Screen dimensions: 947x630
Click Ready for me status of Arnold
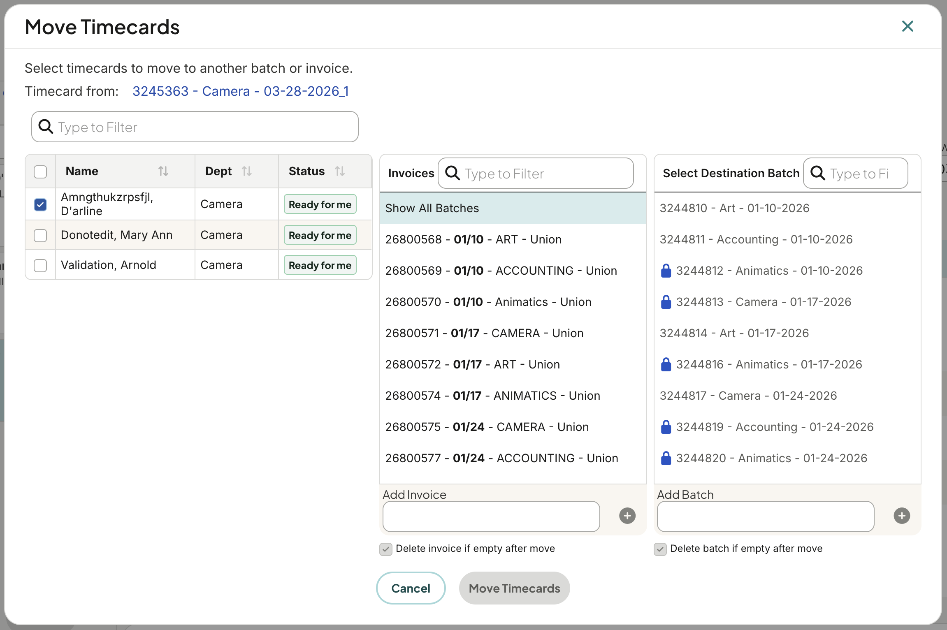click(x=320, y=265)
